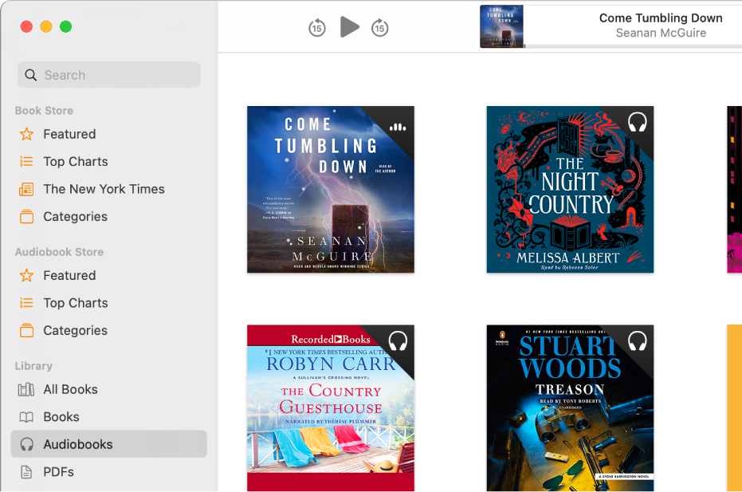Click the Come Tumbling Down title in the player

click(x=661, y=18)
